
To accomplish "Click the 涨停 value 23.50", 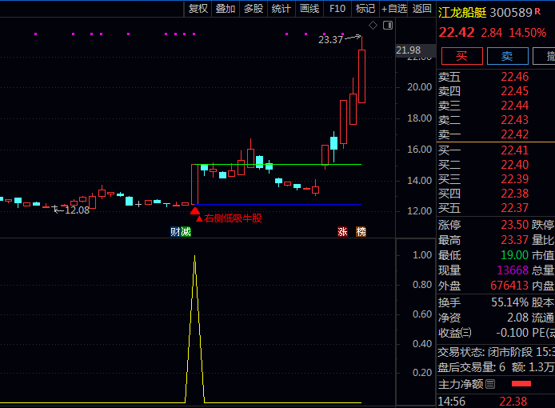I will tap(515, 225).
